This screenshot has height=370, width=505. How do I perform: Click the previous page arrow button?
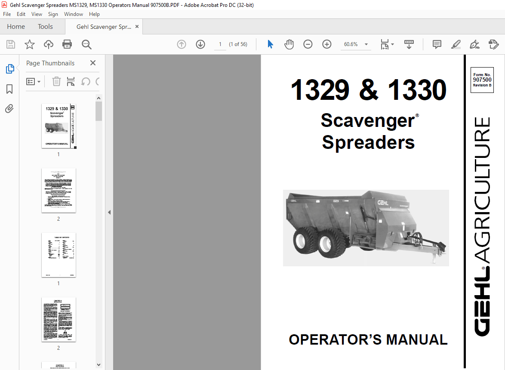[181, 44]
